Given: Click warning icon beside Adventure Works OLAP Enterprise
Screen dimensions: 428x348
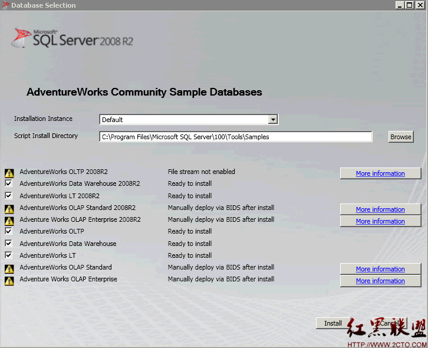Looking at the screenshot, I should (9, 281).
